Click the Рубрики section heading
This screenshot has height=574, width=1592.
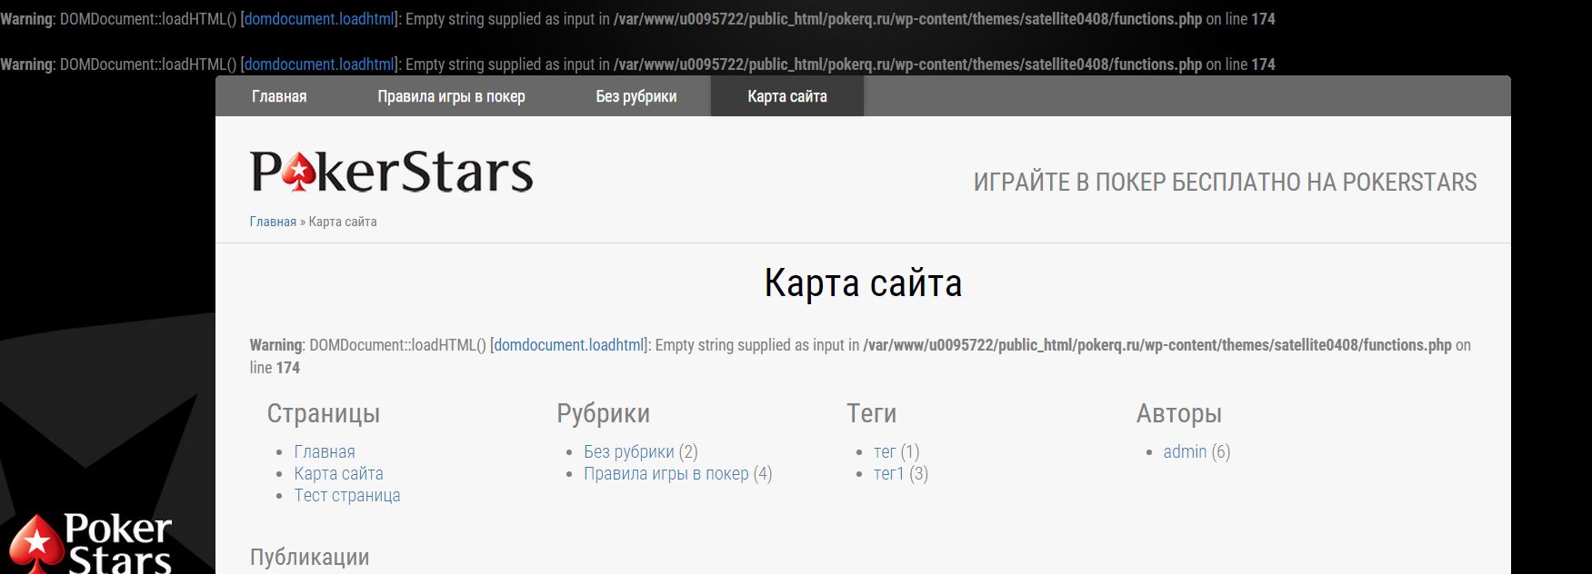pyautogui.click(x=603, y=414)
